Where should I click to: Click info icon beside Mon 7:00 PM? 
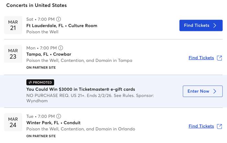(61, 48)
